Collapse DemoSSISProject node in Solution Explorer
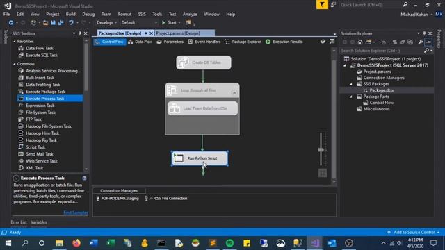 click(x=345, y=65)
